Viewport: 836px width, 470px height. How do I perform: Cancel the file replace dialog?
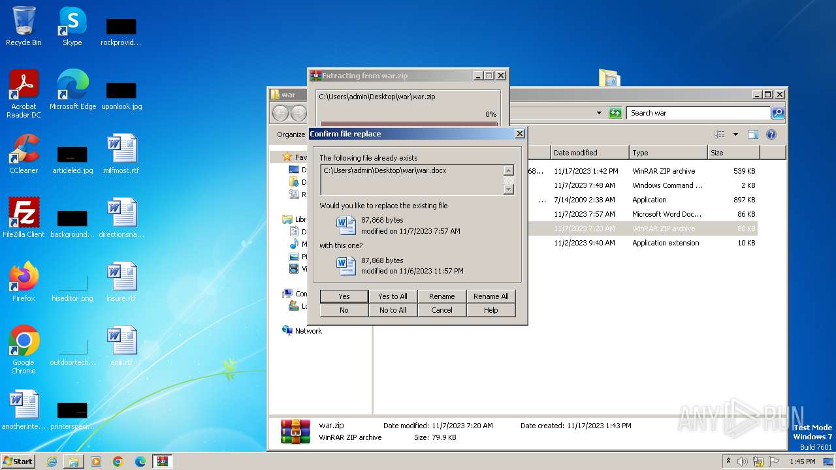[442, 310]
